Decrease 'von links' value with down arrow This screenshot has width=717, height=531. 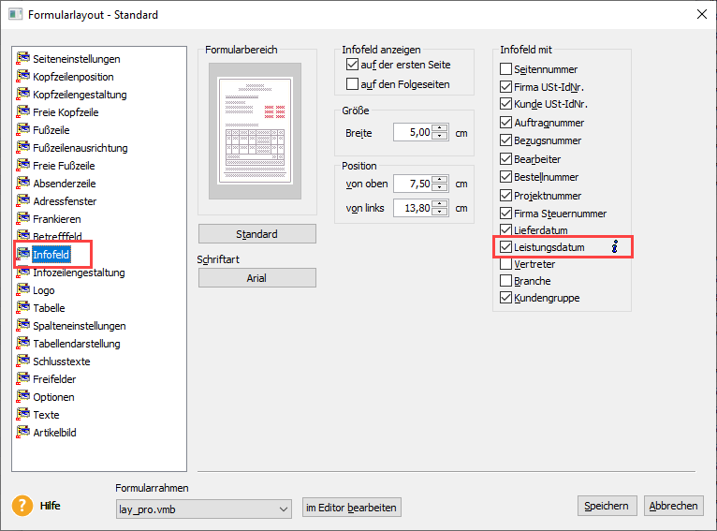pyautogui.click(x=441, y=213)
